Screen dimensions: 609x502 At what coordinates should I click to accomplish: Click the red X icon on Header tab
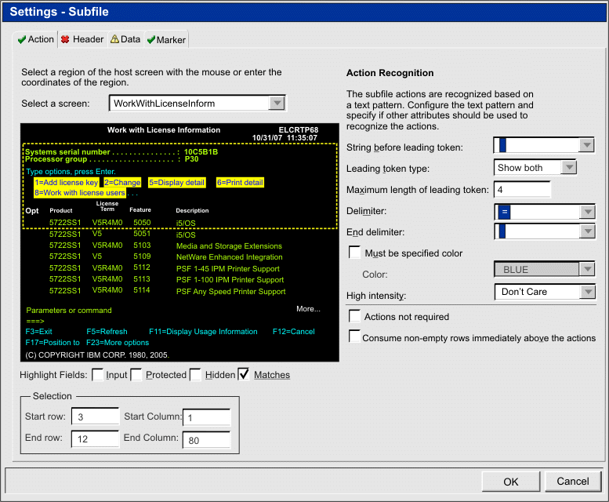point(65,39)
